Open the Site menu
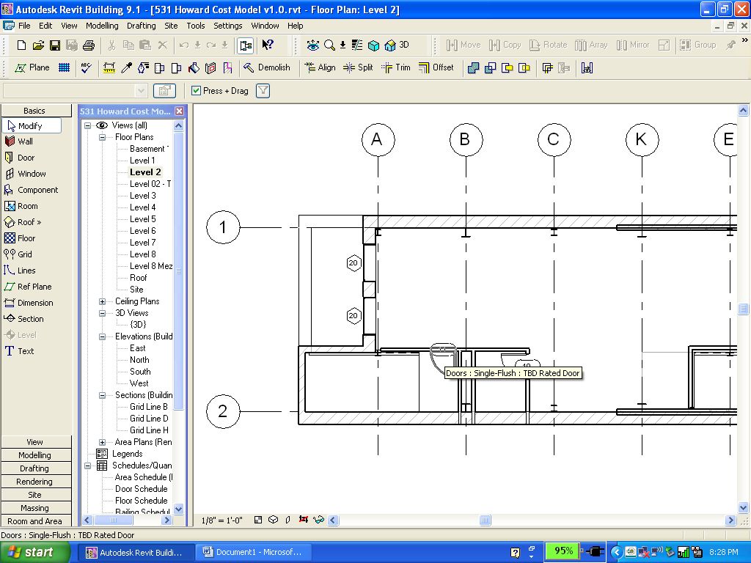The width and height of the screenshot is (751, 563). [171, 26]
